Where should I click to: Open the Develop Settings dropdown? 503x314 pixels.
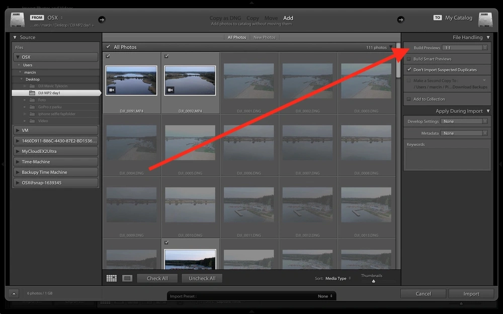click(464, 122)
